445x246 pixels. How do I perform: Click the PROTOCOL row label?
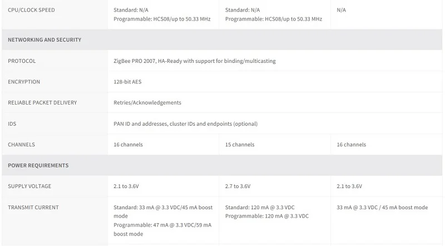click(x=22, y=61)
